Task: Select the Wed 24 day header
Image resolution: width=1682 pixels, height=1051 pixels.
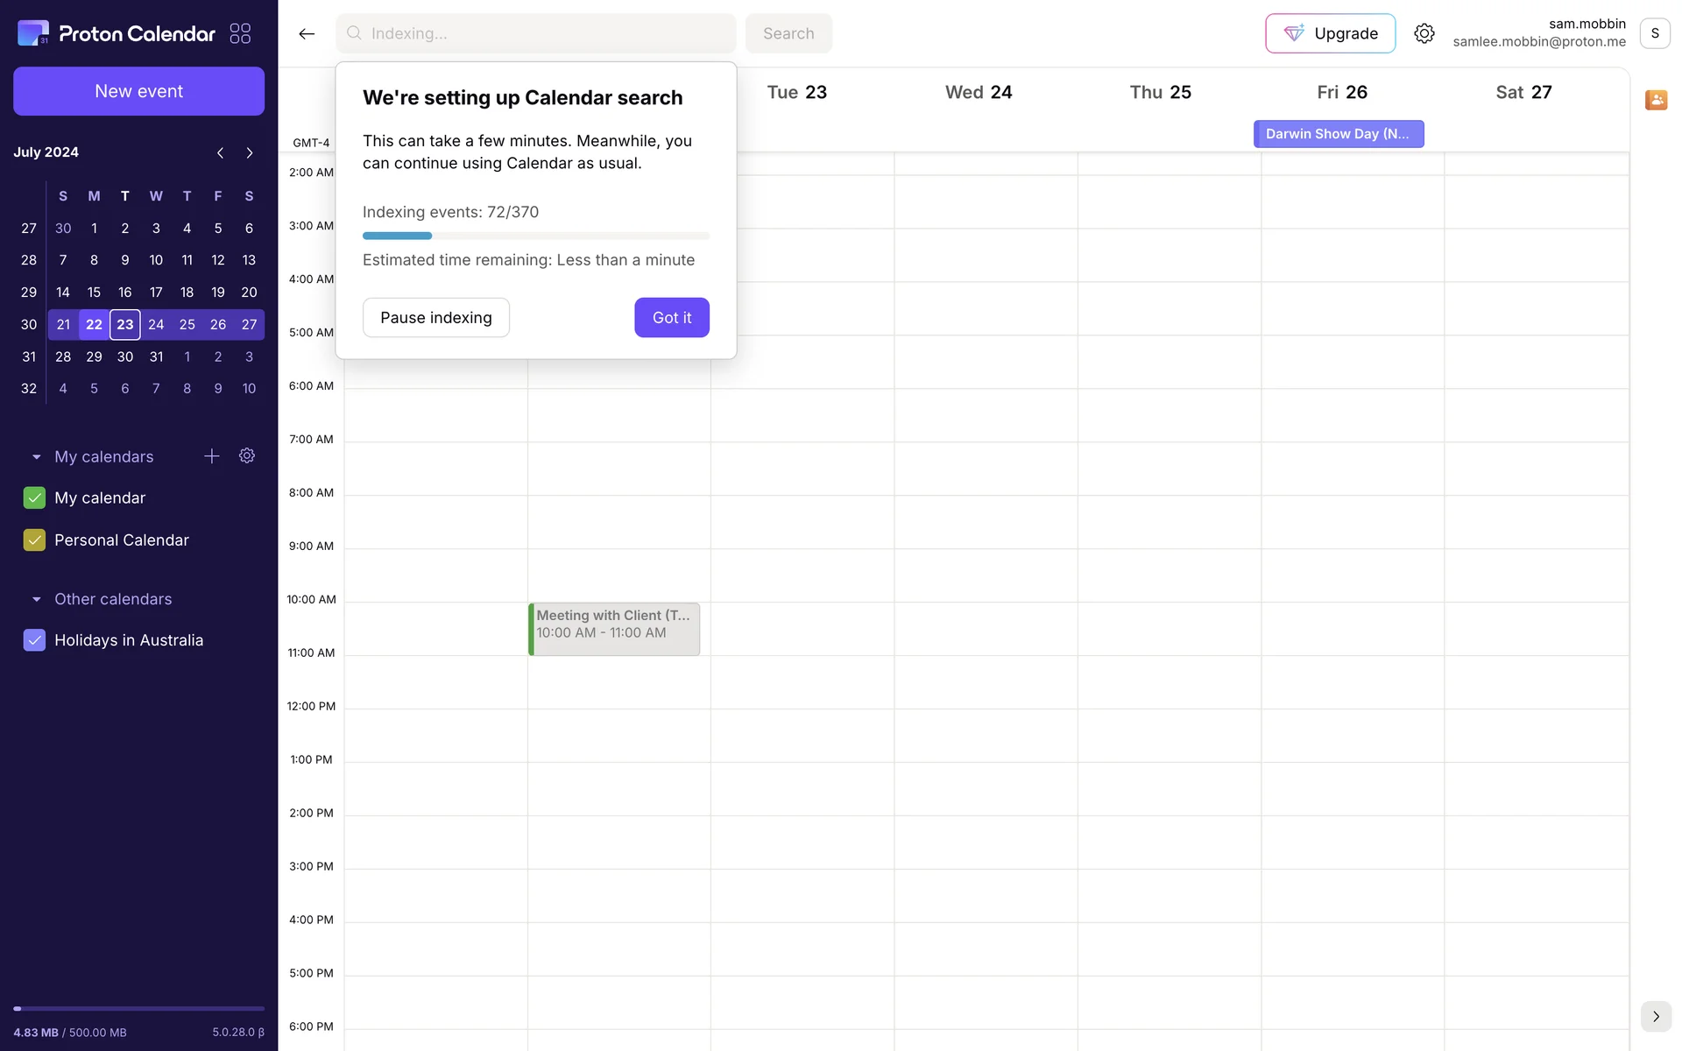Action: (x=978, y=92)
